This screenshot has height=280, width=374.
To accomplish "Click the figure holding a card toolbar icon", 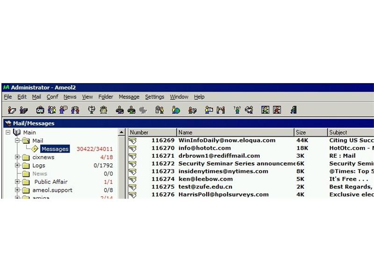I will [x=209, y=110].
